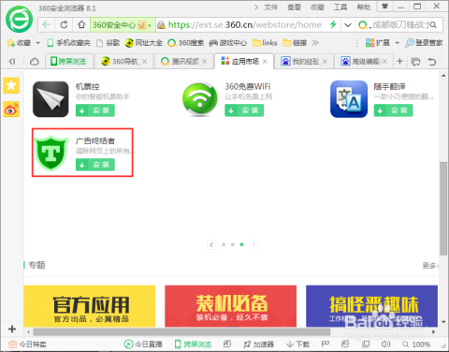Open a new tab with plus
This screenshot has width=449, height=352.
click(400, 62)
